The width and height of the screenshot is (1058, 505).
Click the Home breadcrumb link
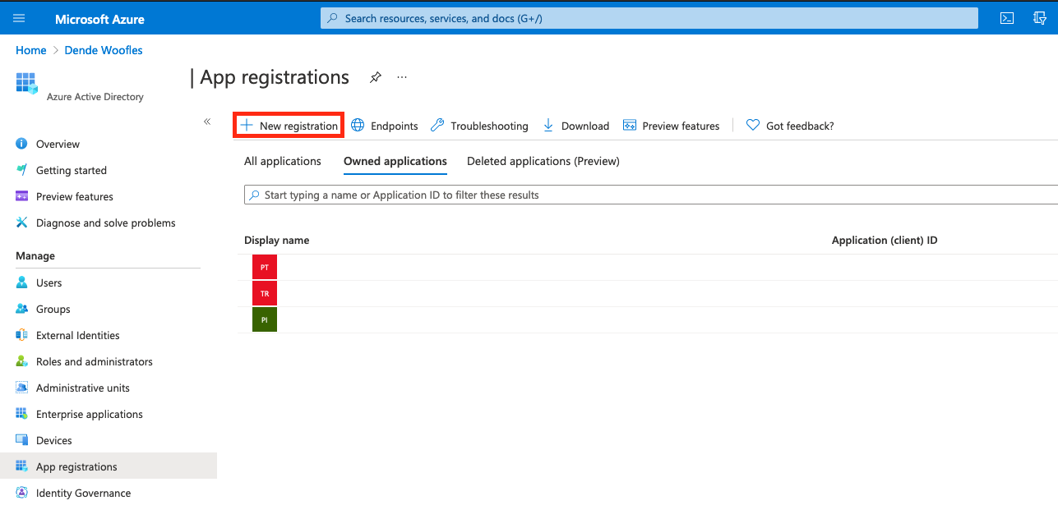31,50
